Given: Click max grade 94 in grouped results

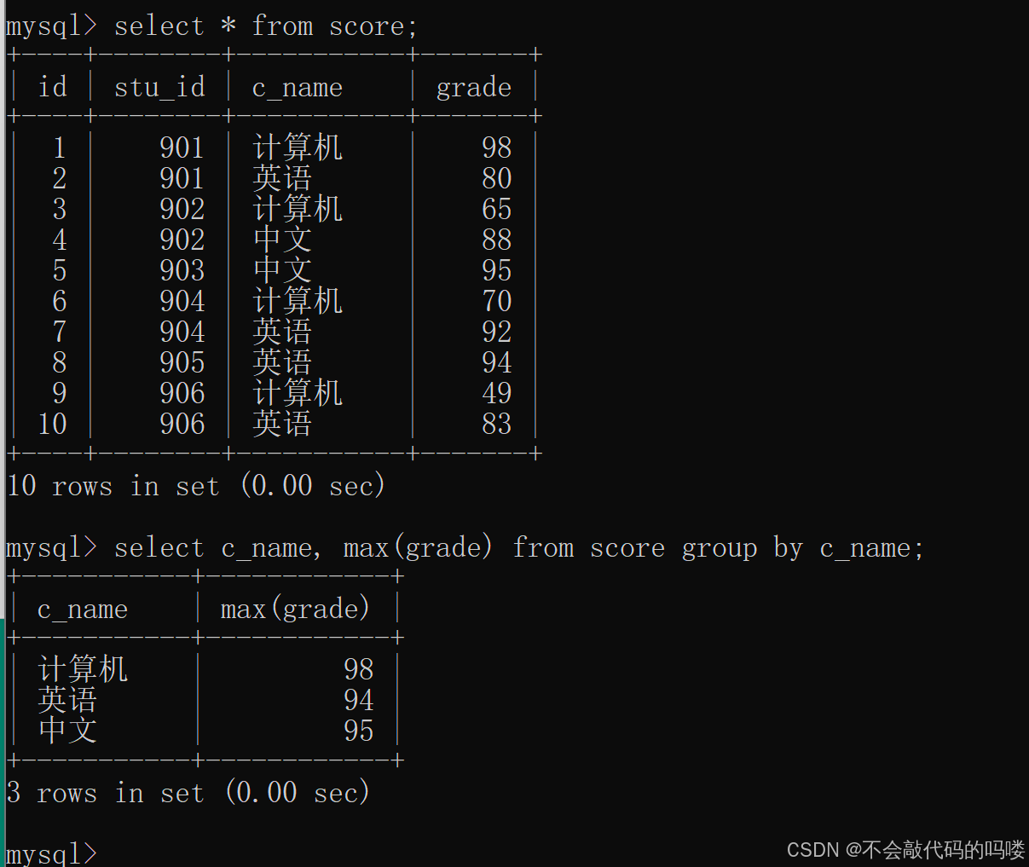Looking at the screenshot, I should 359,700.
